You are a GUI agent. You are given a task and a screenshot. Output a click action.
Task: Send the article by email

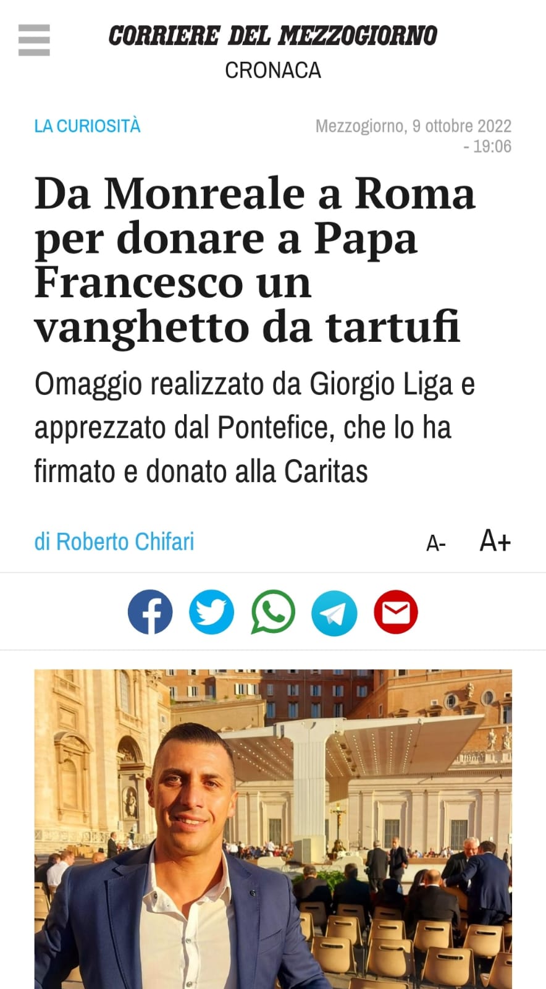pos(396,612)
